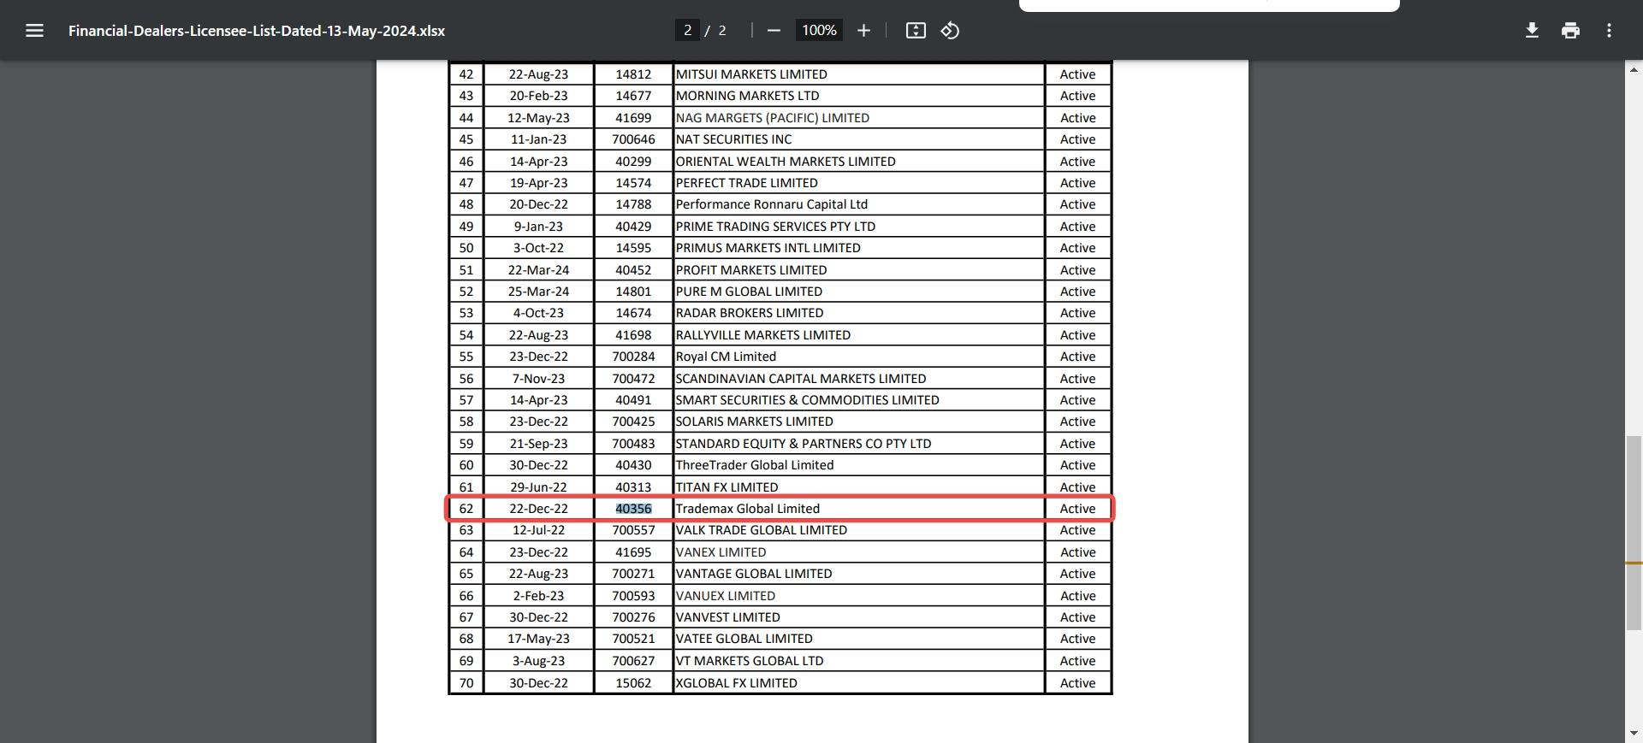Click highlighted license number 40356
The width and height of the screenshot is (1643, 743).
[x=633, y=509]
